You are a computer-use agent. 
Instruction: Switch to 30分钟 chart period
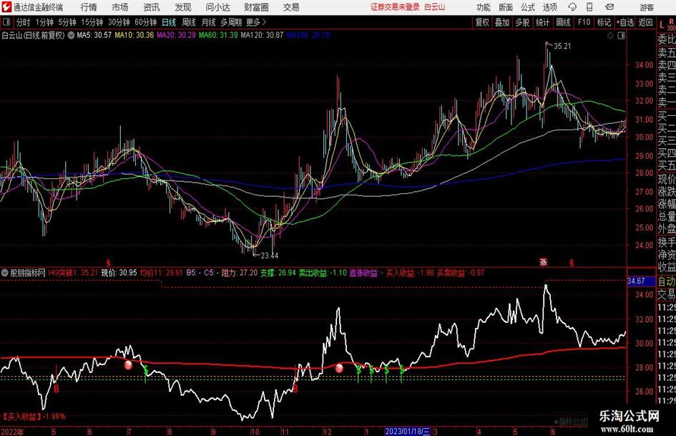pos(119,22)
